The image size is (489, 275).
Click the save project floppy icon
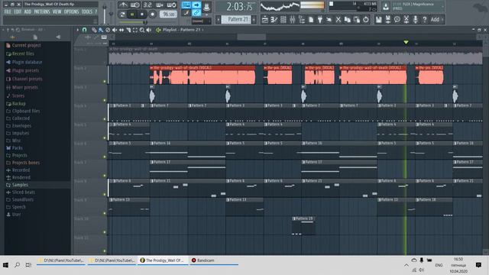(x=379, y=20)
